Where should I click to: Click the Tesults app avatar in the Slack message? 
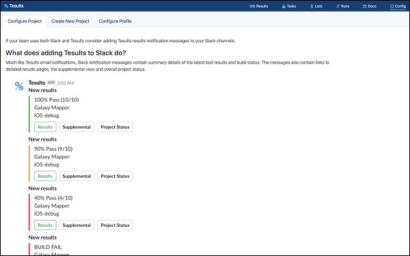pyautogui.click(x=19, y=86)
